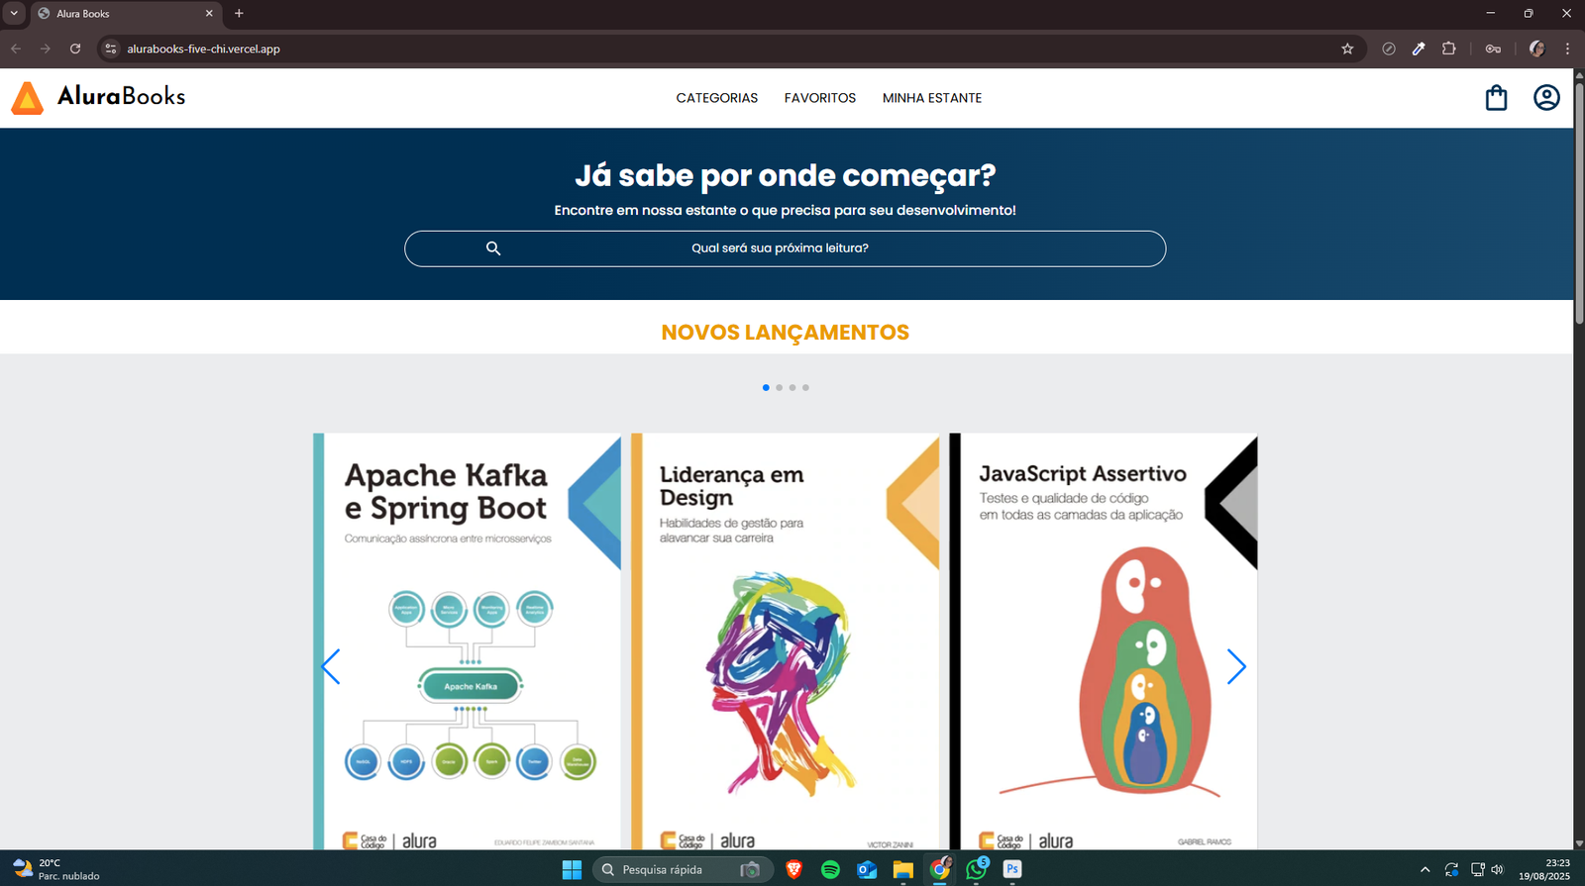Open the FAVORITOS link
1585x886 pixels.
coord(819,98)
